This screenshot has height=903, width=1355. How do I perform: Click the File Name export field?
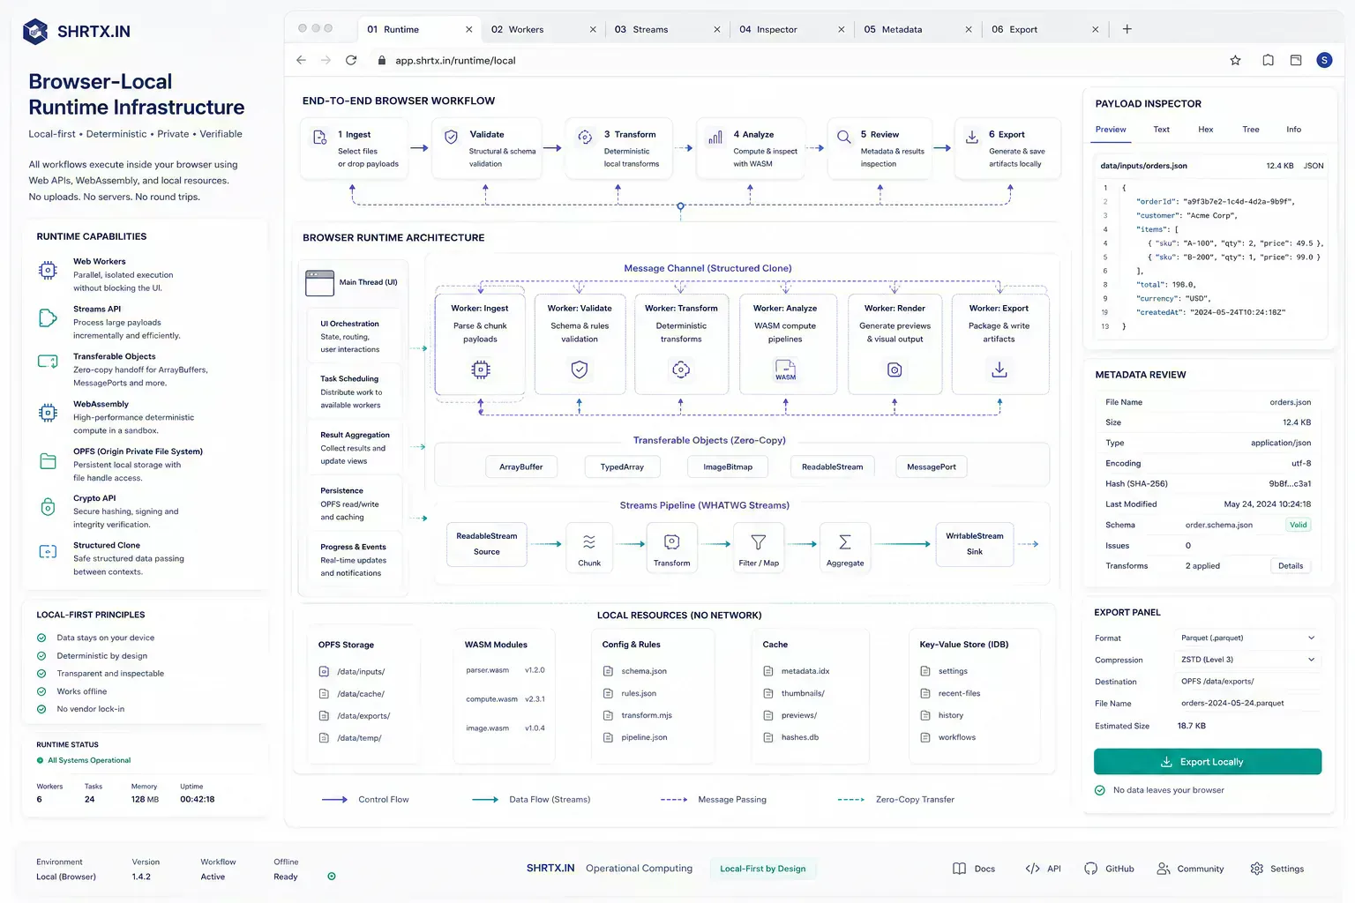[1248, 704]
